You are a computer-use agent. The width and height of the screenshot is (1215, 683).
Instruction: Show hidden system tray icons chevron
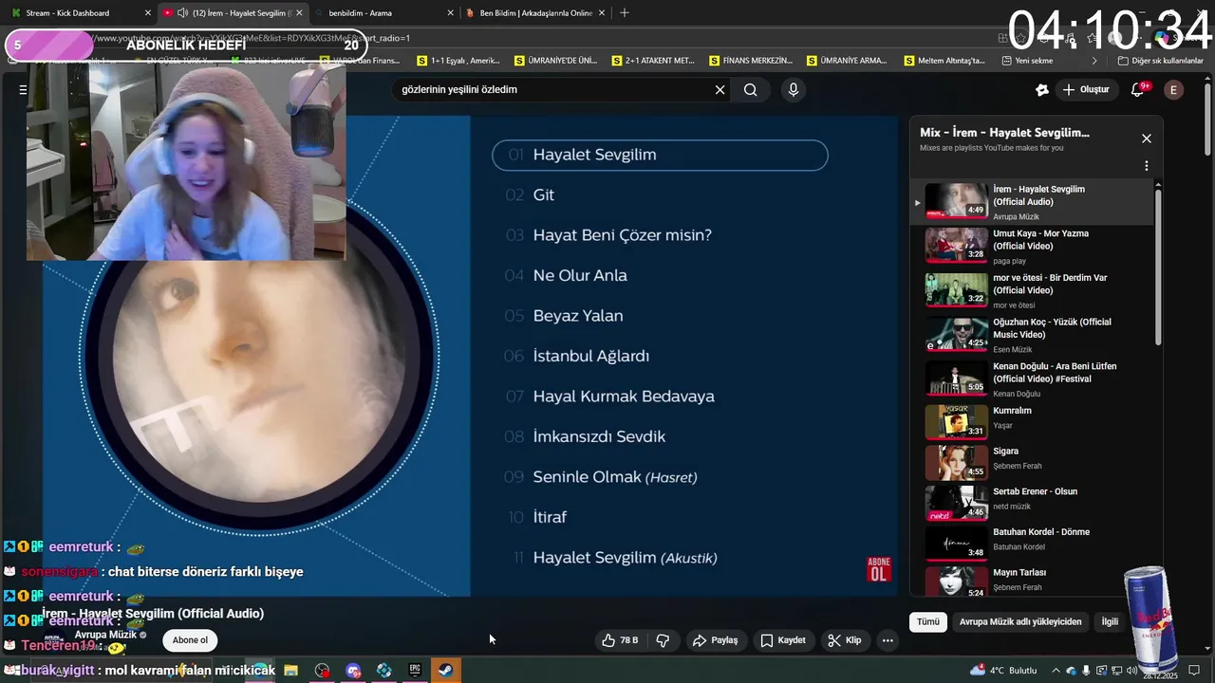(1056, 671)
